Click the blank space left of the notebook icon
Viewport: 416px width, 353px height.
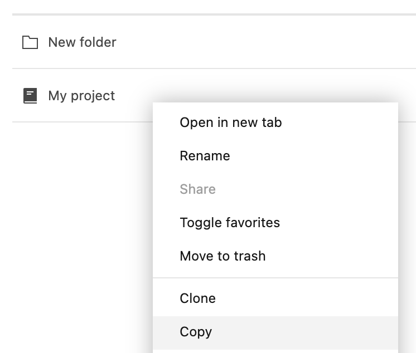[17, 96]
